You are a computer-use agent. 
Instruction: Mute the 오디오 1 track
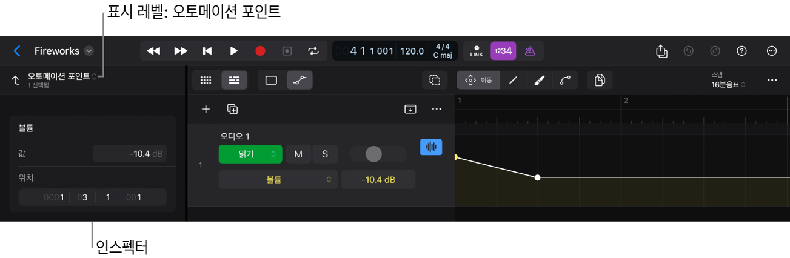tap(298, 154)
